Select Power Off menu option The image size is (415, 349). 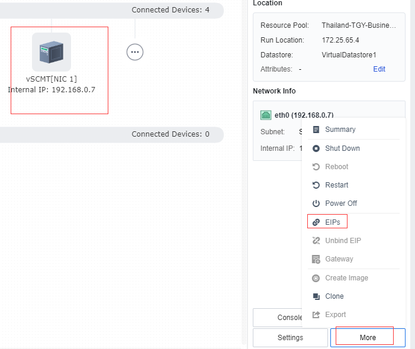click(341, 203)
